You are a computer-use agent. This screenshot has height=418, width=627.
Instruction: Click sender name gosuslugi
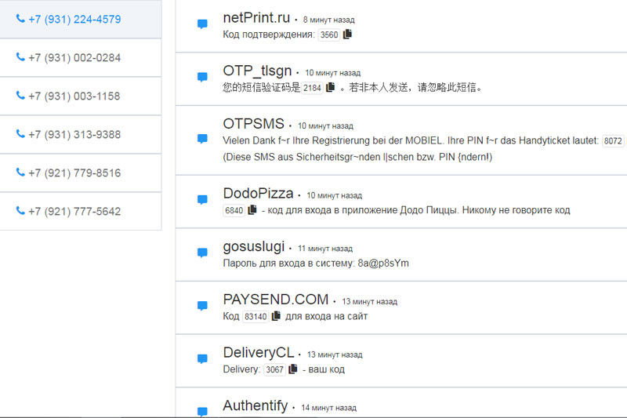click(x=253, y=246)
